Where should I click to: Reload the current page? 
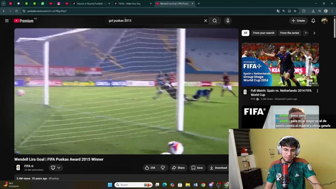tap(16, 11)
